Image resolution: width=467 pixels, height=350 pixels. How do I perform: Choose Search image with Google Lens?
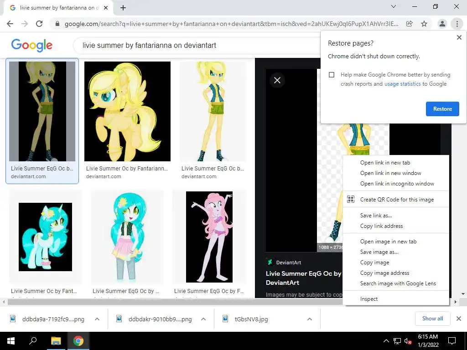tap(396, 283)
